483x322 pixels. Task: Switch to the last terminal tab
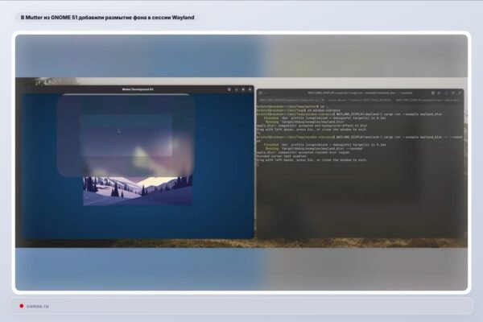[427, 100]
